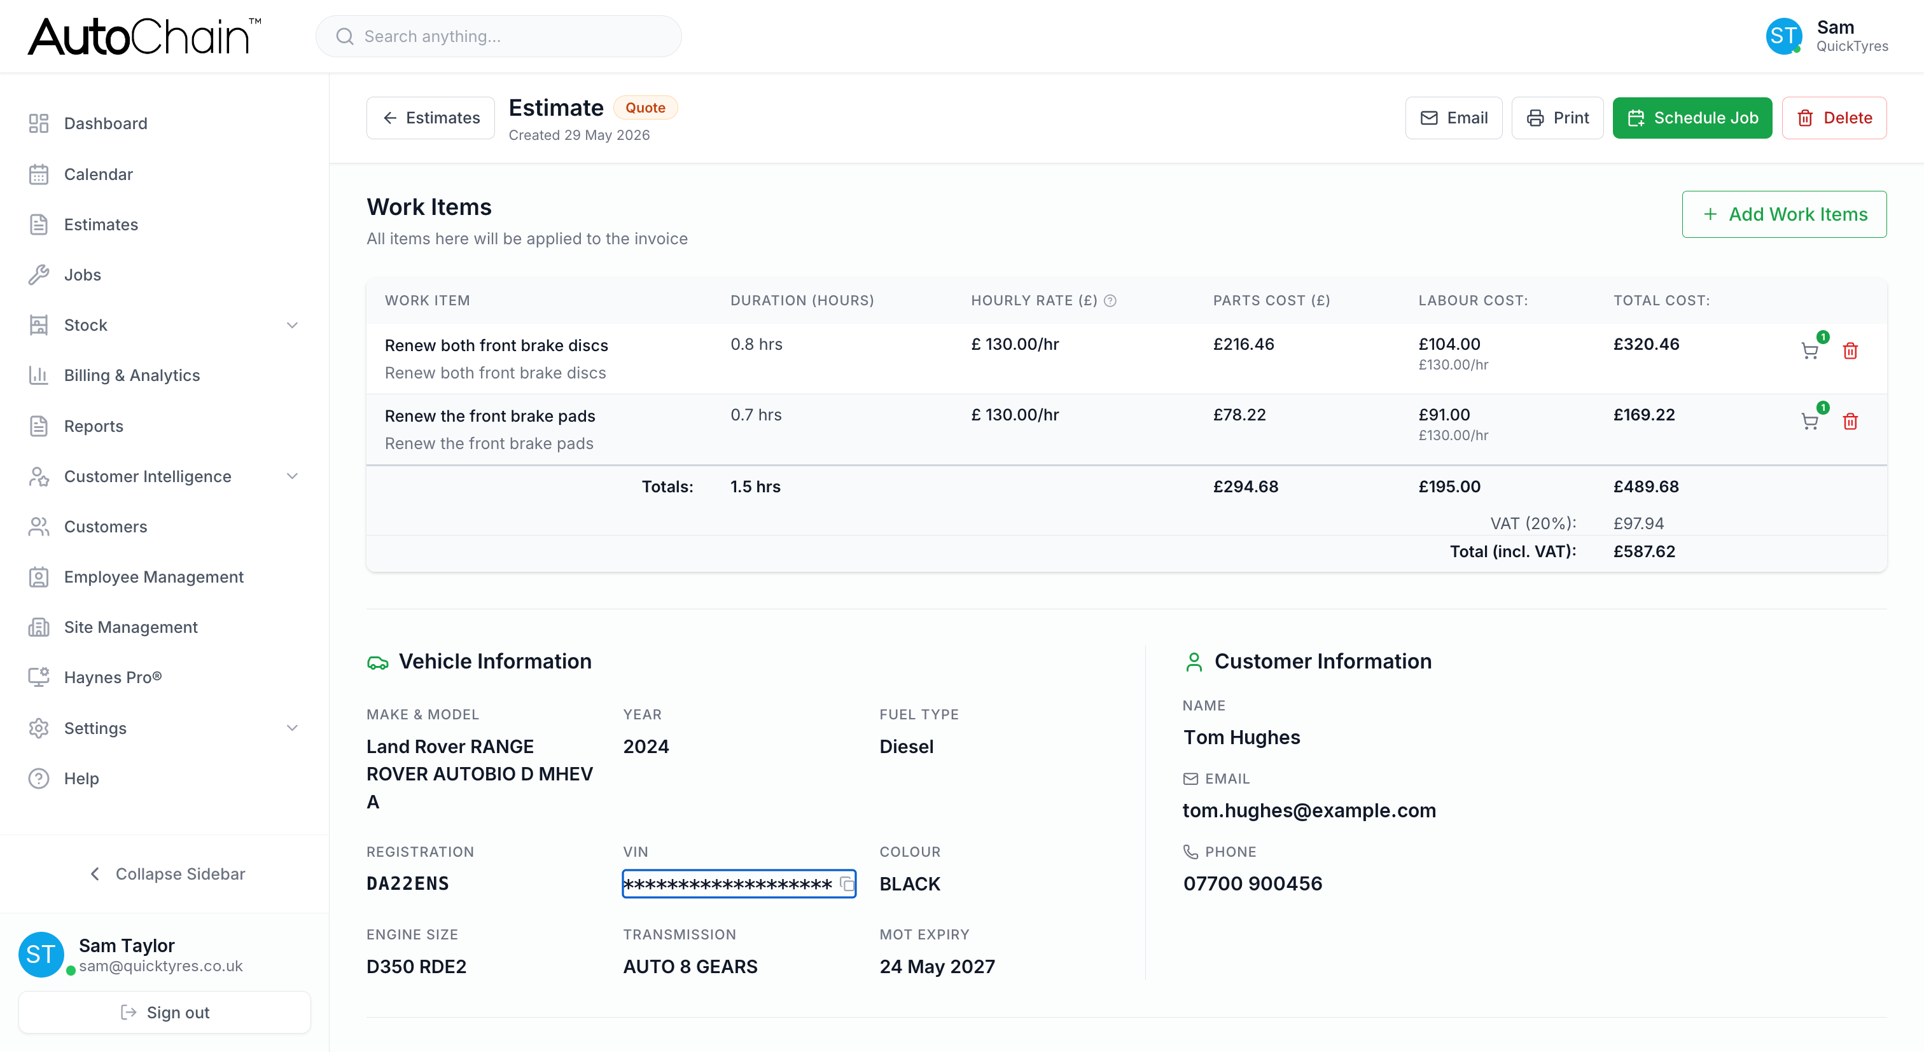This screenshot has height=1052, width=1924.
Task: Open Haynes Pro from sidebar
Action: pos(164,677)
